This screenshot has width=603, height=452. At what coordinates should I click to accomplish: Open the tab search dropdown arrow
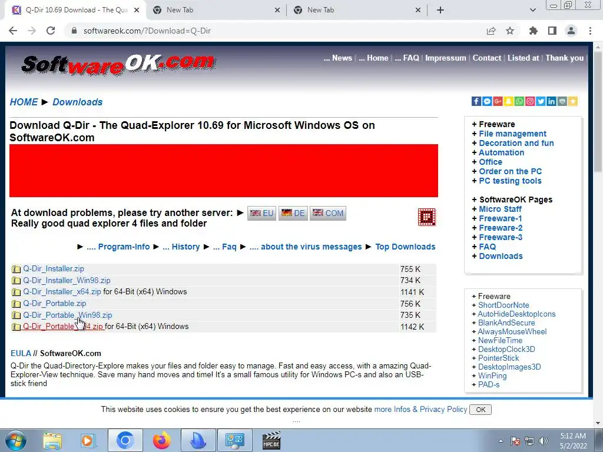[532, 10]
